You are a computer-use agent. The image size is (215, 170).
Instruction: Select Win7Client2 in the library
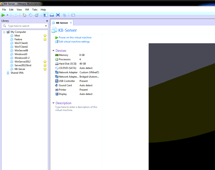pos(21,47)
